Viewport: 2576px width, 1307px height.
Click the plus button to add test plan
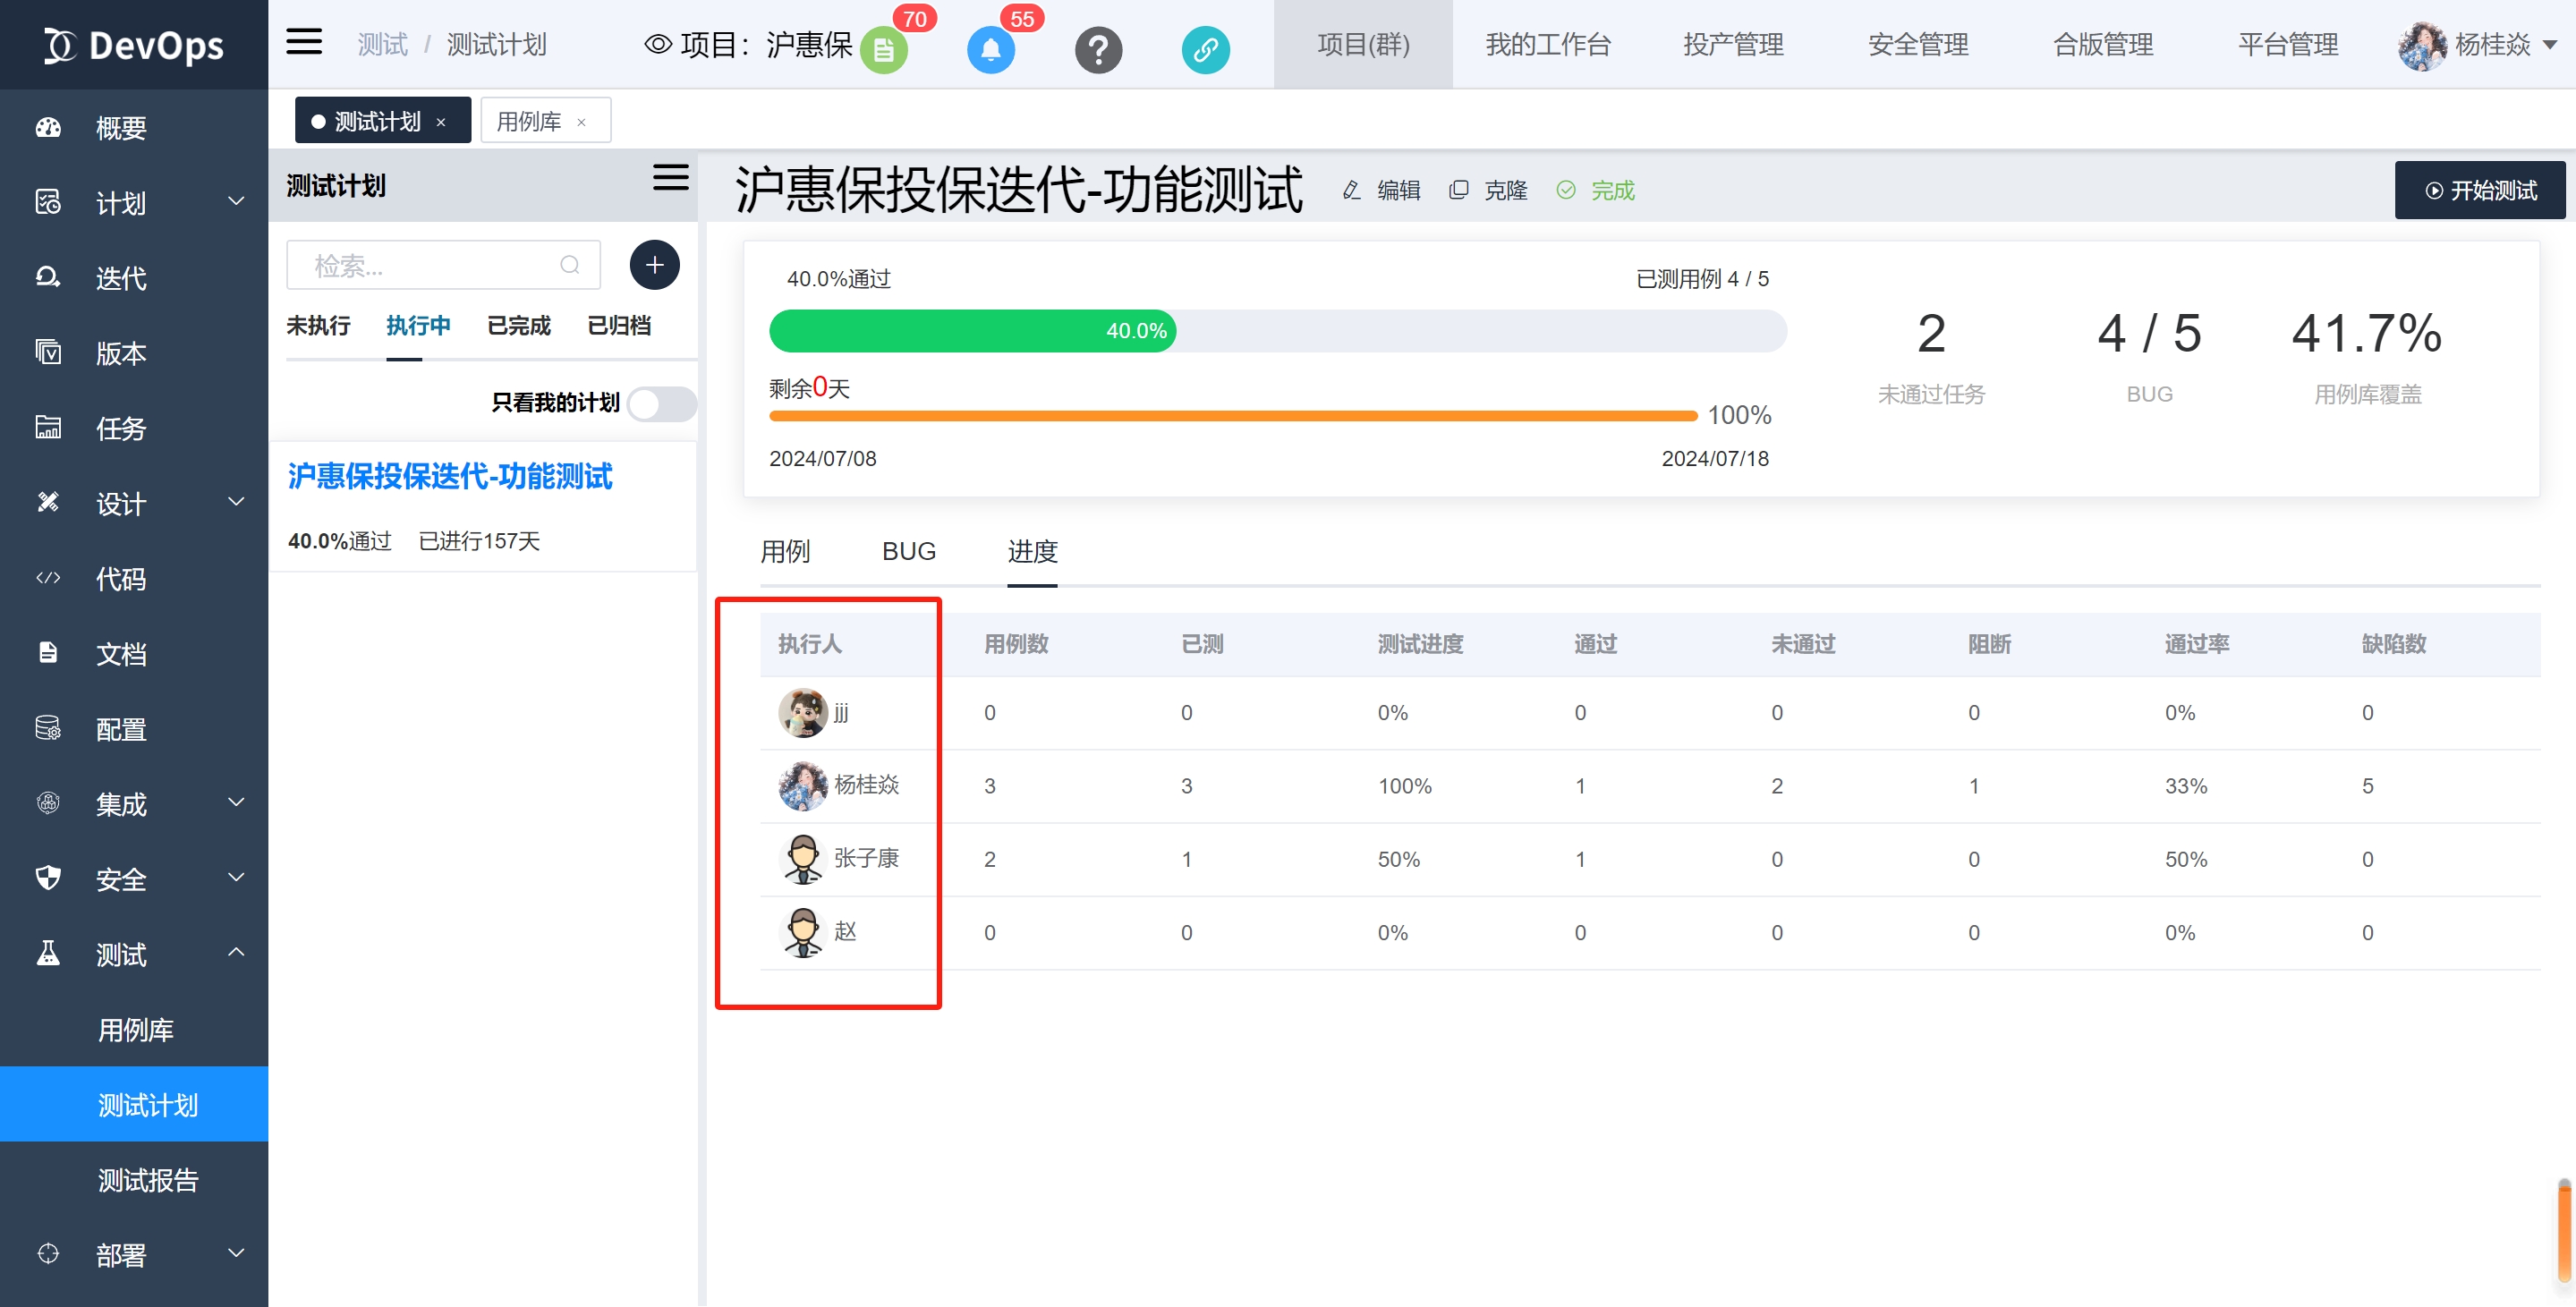[654, 265]
